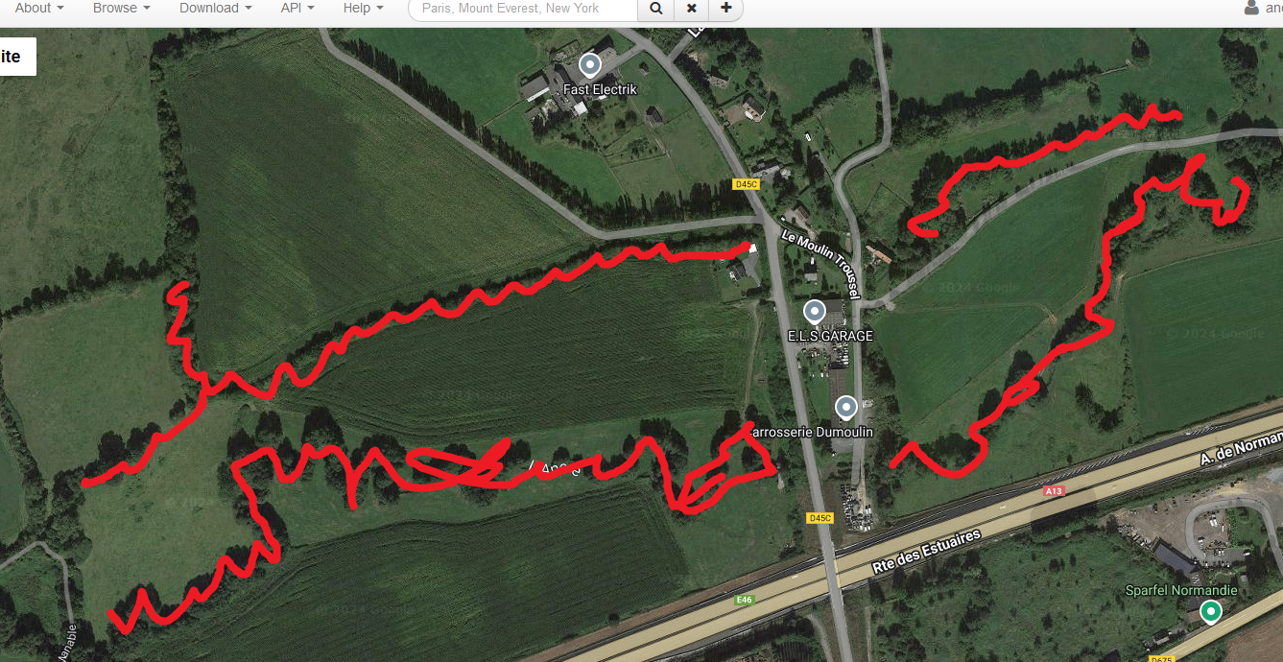Screen dimensions: 1283x662
Task: Click the green E46 route badge
Action: click(745, 600)
